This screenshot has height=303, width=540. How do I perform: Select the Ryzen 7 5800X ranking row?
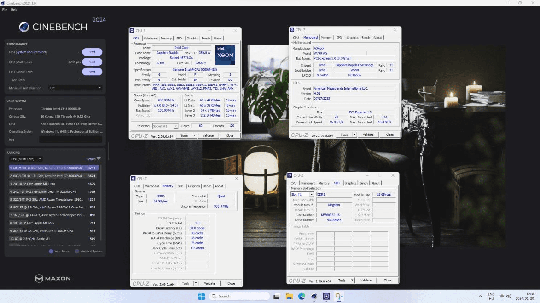tap(54, 208)
